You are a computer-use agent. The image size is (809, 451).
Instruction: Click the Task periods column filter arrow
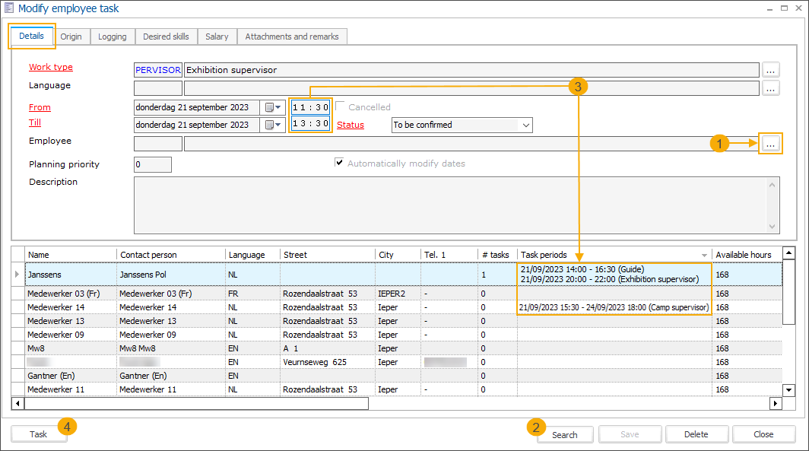tap(706, 255)
